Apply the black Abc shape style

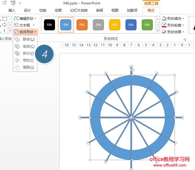click(49, 25)
